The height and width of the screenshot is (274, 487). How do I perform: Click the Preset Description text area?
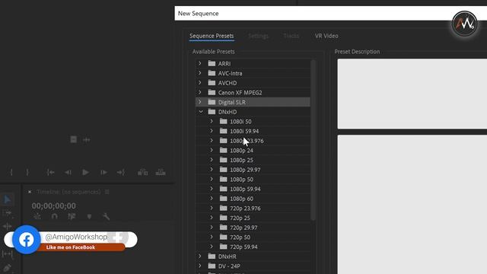tap(412, 94)
